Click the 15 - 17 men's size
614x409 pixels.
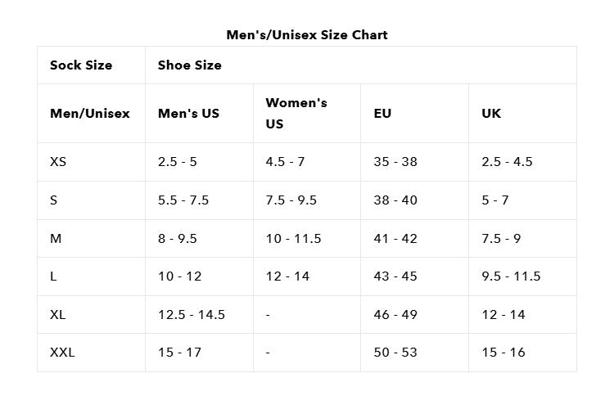coord(179,352)
